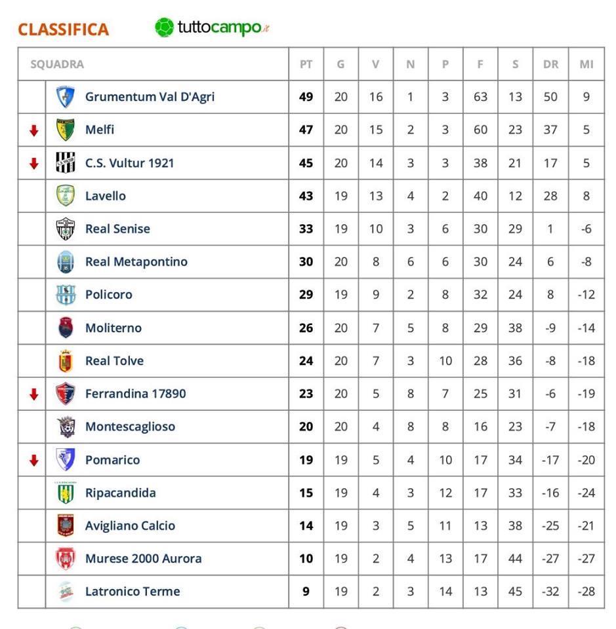Open the Real Metapontino team link
The width and height of the screenshot is (616, 629).
[136, 262]
